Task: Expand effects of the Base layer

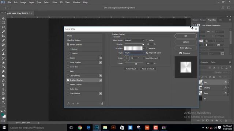Action: pyautogui.click(x=228, y=93)
